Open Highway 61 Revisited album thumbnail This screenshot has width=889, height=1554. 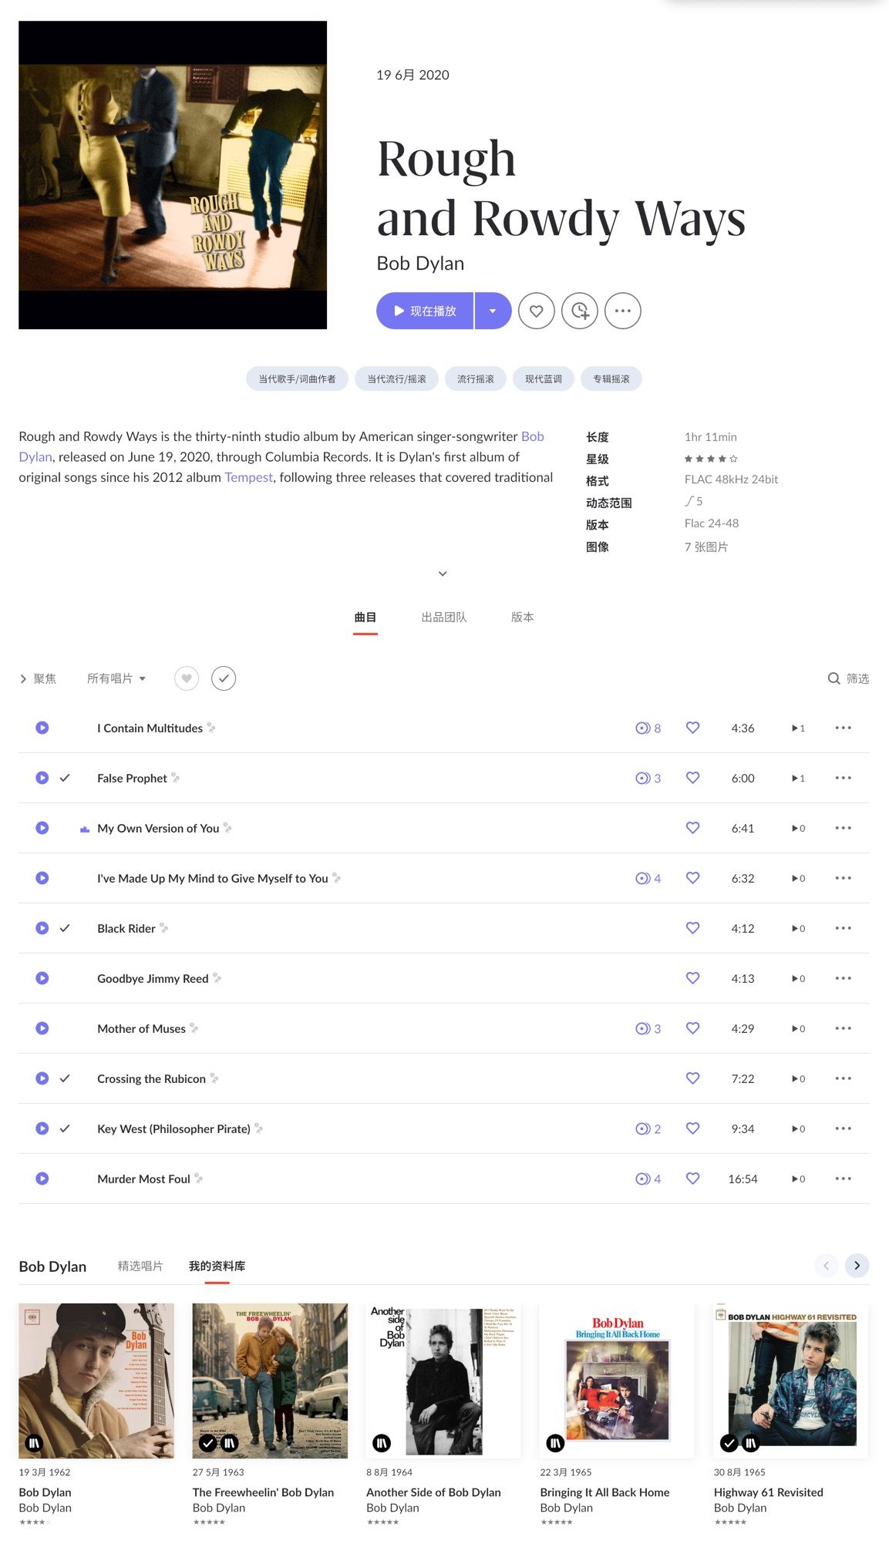(x=791, y=1381)
